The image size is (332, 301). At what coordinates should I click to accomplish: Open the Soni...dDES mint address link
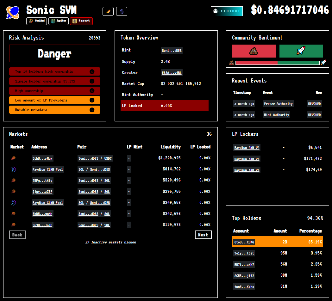[172, 51]
